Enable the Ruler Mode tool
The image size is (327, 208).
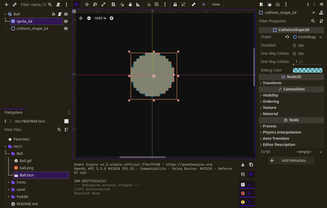pos(138,4)
